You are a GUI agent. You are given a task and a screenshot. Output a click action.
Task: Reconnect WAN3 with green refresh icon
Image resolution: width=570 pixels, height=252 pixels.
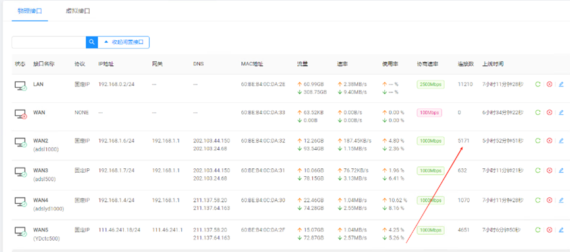click(x=538, y=170)
